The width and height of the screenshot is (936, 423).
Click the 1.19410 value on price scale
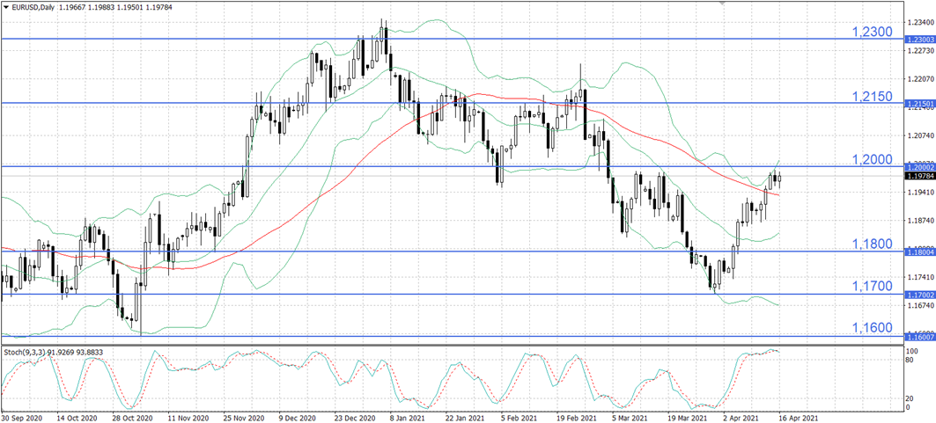pyautogui.click(x=920, y=193)
